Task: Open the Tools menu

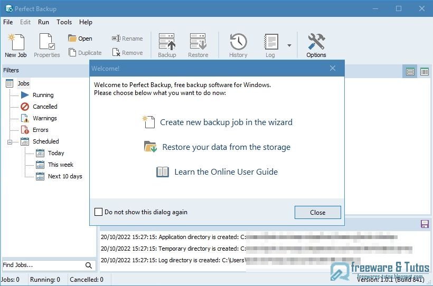Action: (x=64, y=22)
